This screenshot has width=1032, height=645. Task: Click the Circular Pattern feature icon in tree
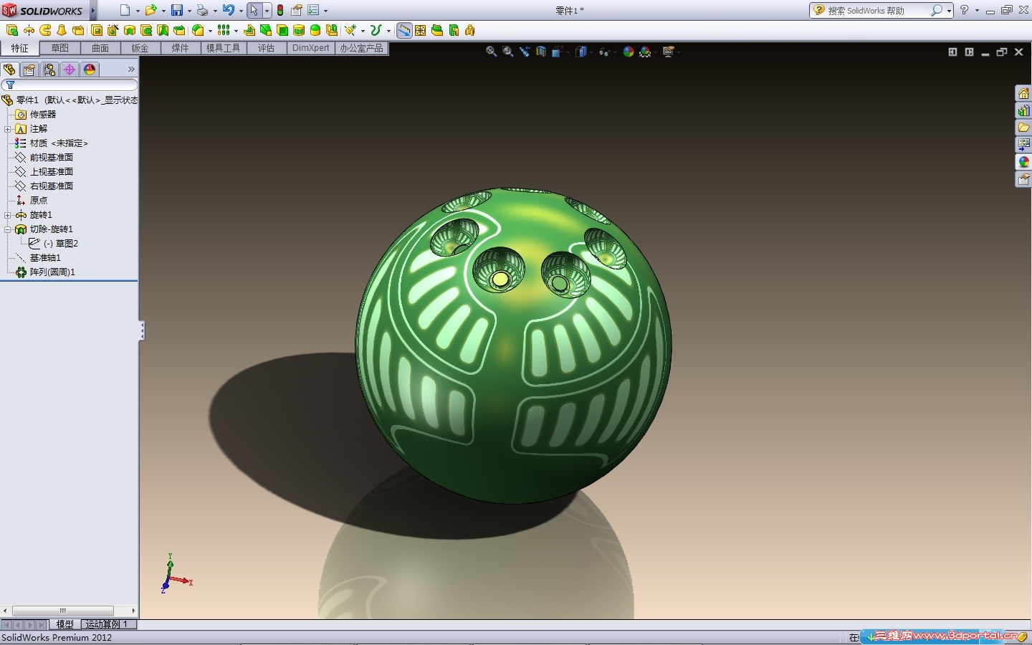point(21,272)
